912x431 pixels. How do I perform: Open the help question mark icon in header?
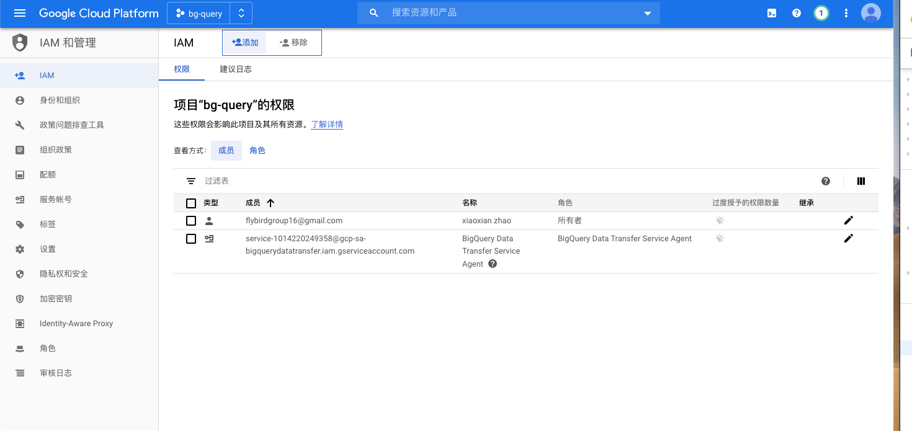tap(797, 13)
